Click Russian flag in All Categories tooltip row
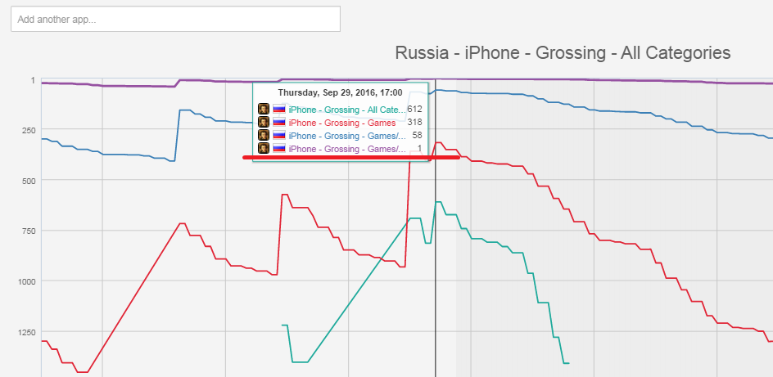The image size is (773, 377). (x=279, y=110)
